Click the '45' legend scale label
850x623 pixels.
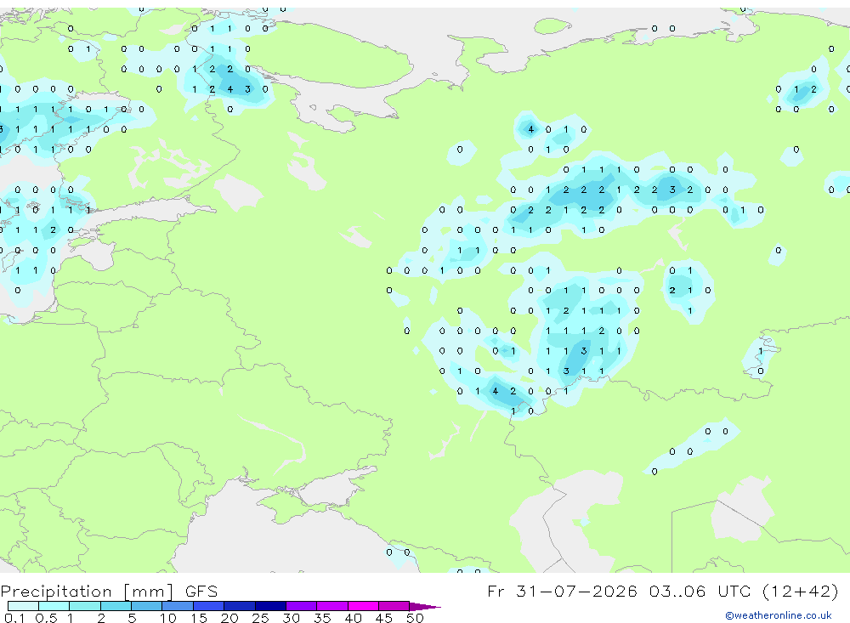point(384,618)
